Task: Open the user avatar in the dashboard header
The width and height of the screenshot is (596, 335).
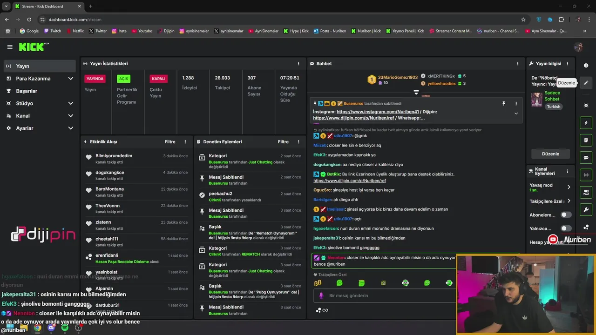Action: point(578,47)
